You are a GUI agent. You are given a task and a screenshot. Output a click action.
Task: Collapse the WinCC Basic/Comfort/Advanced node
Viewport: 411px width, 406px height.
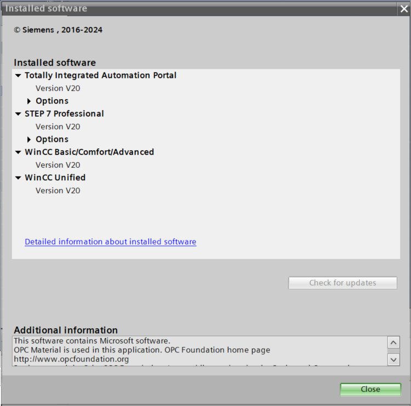pos(18,152)
